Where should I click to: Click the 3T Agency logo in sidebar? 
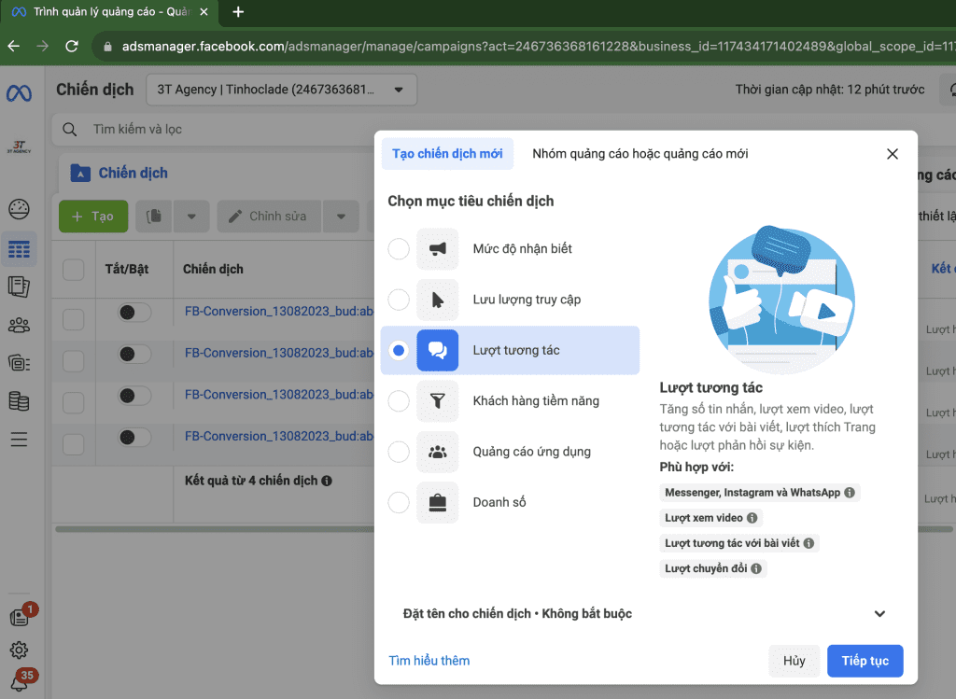coord(19,147)
